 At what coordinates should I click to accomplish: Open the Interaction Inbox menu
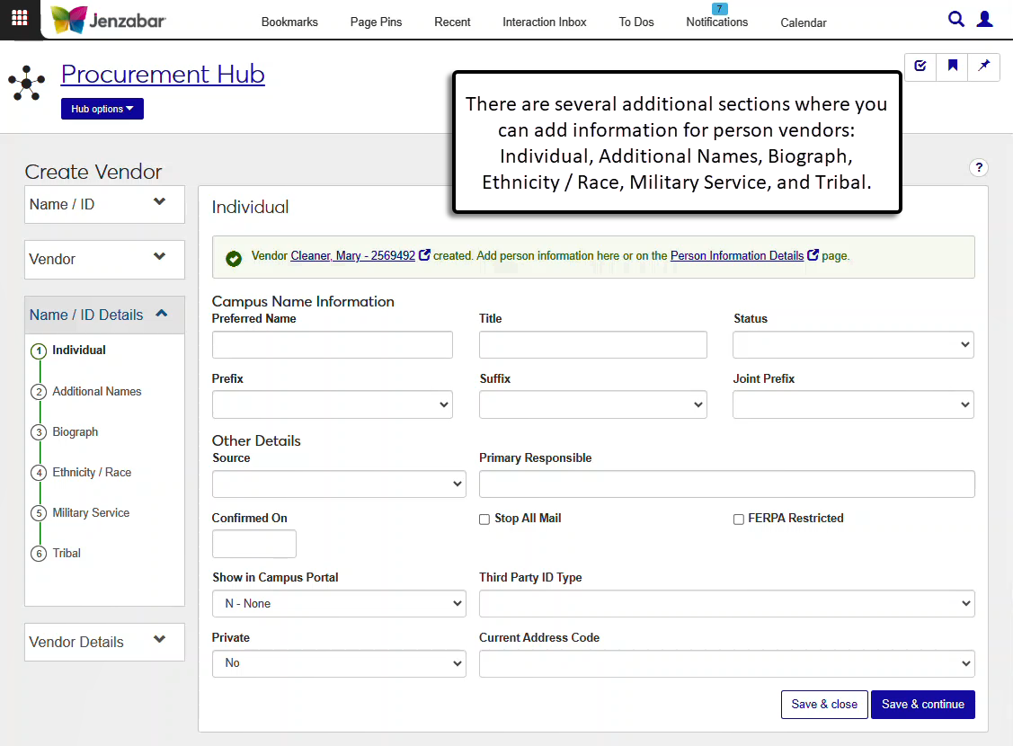[544, 22]
